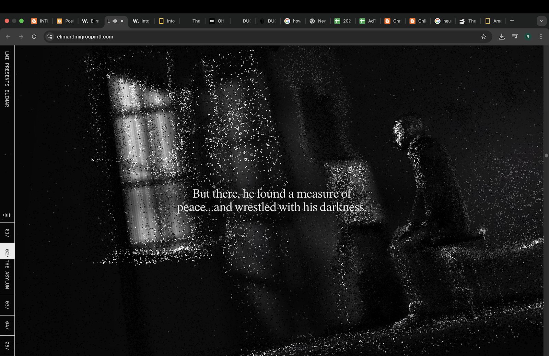Select chapter 02/ The Asylum

click(x=7, y=269)
